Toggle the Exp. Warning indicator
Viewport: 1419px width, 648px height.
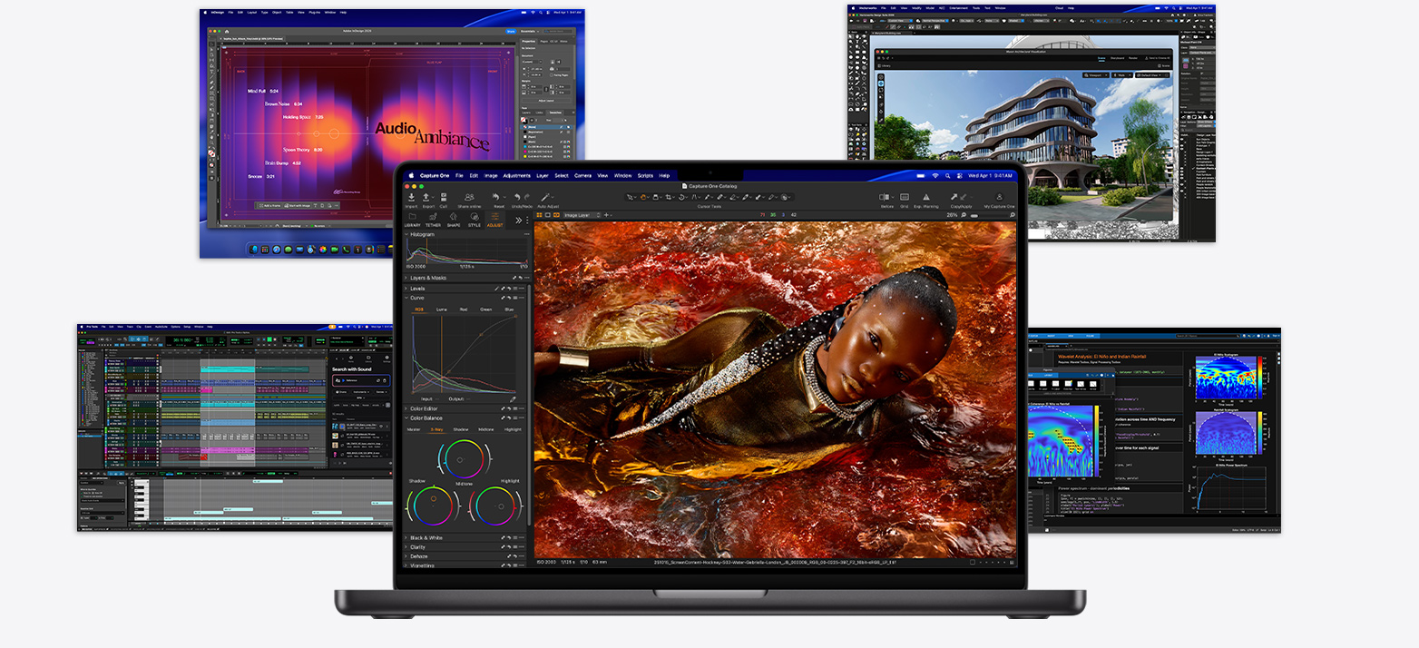926,197
